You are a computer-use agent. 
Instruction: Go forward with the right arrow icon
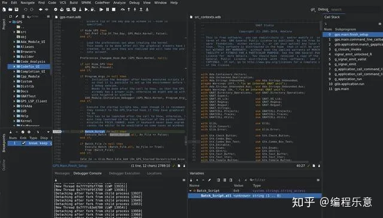coord(47,10)
